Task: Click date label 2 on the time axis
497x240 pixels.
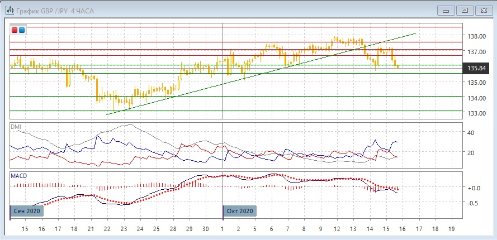Action: [x=239, y=229]
